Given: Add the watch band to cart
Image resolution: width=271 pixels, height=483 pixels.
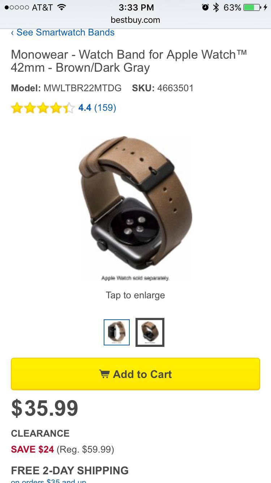Looking at the screenshot, I should [x=135, y=374].
